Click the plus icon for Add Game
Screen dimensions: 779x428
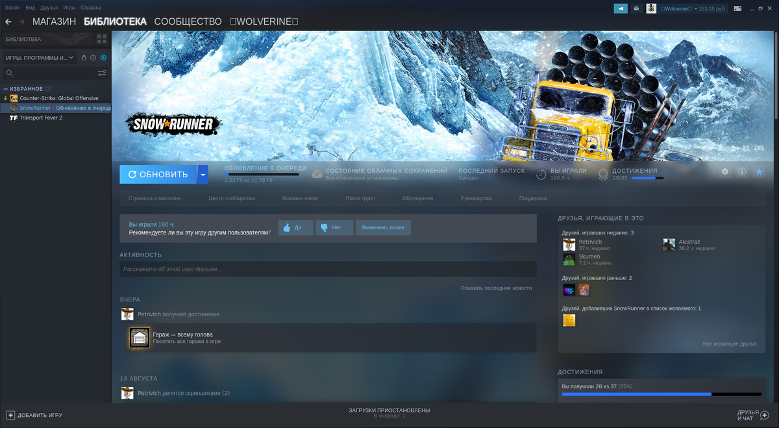(10, 414)
